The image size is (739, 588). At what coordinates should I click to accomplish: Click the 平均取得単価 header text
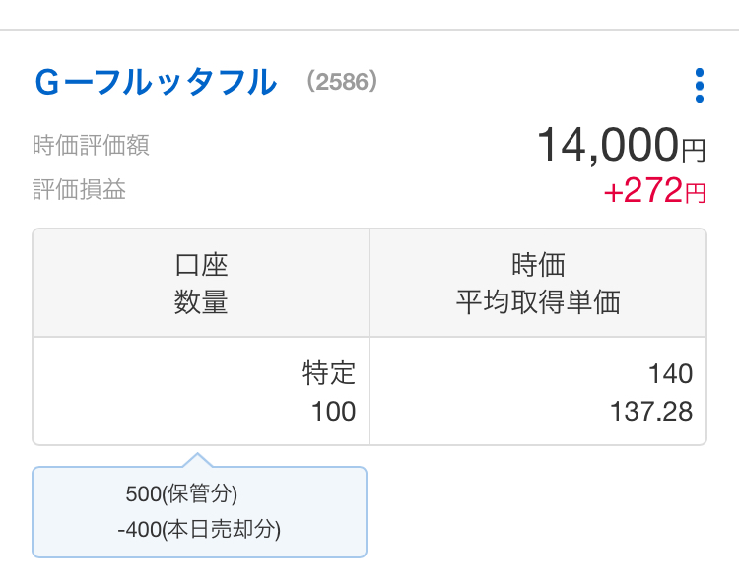538,302
